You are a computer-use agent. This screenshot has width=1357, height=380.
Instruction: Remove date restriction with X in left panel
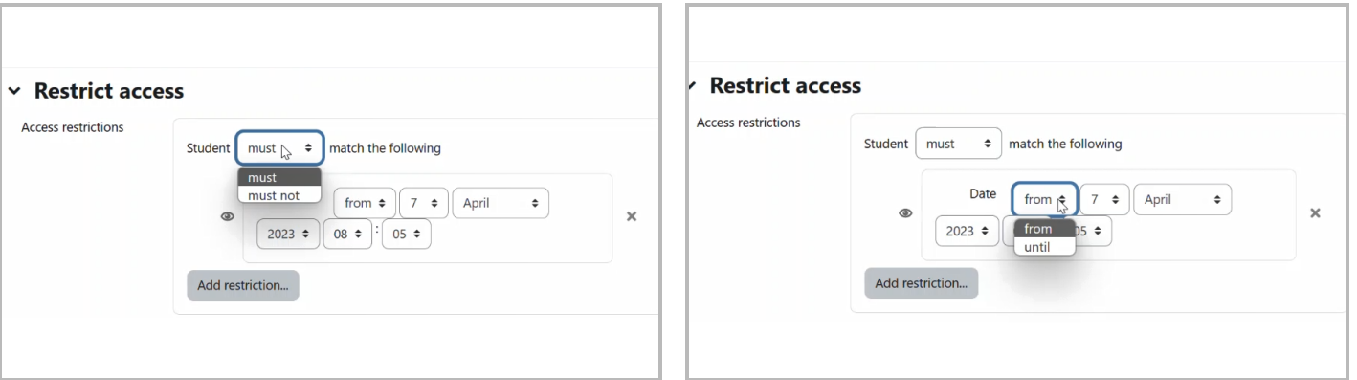(632, 217)
